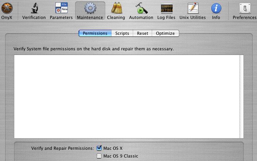This screenshot has width=257, height=161.
Task: Open the Automation hammer section
Action: [141, 8]
